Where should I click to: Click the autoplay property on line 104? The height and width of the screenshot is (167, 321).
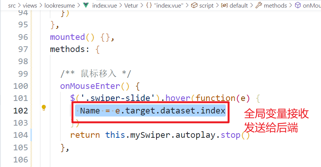point(195,135)
